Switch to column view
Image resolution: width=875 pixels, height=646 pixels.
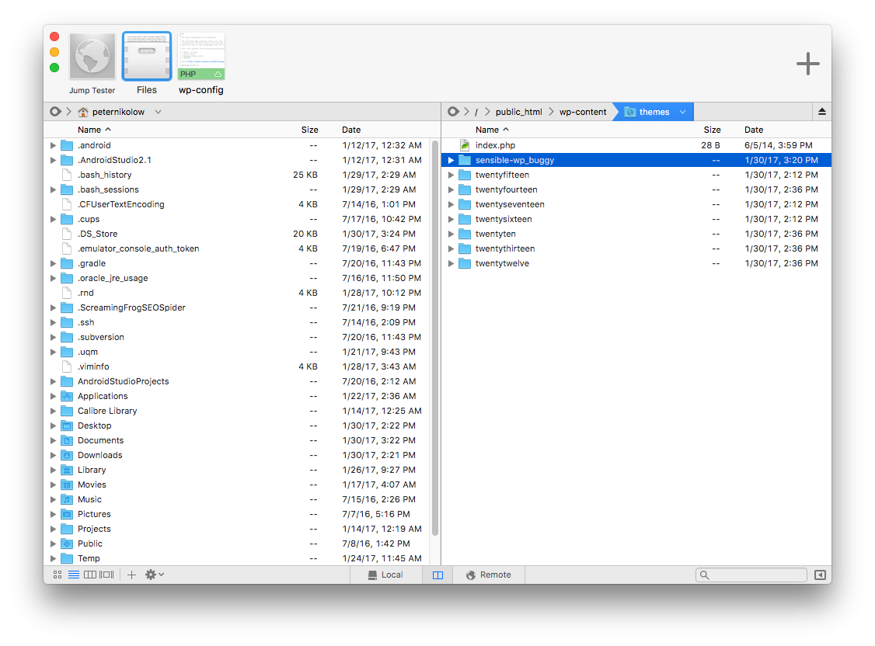click(90, 575)
